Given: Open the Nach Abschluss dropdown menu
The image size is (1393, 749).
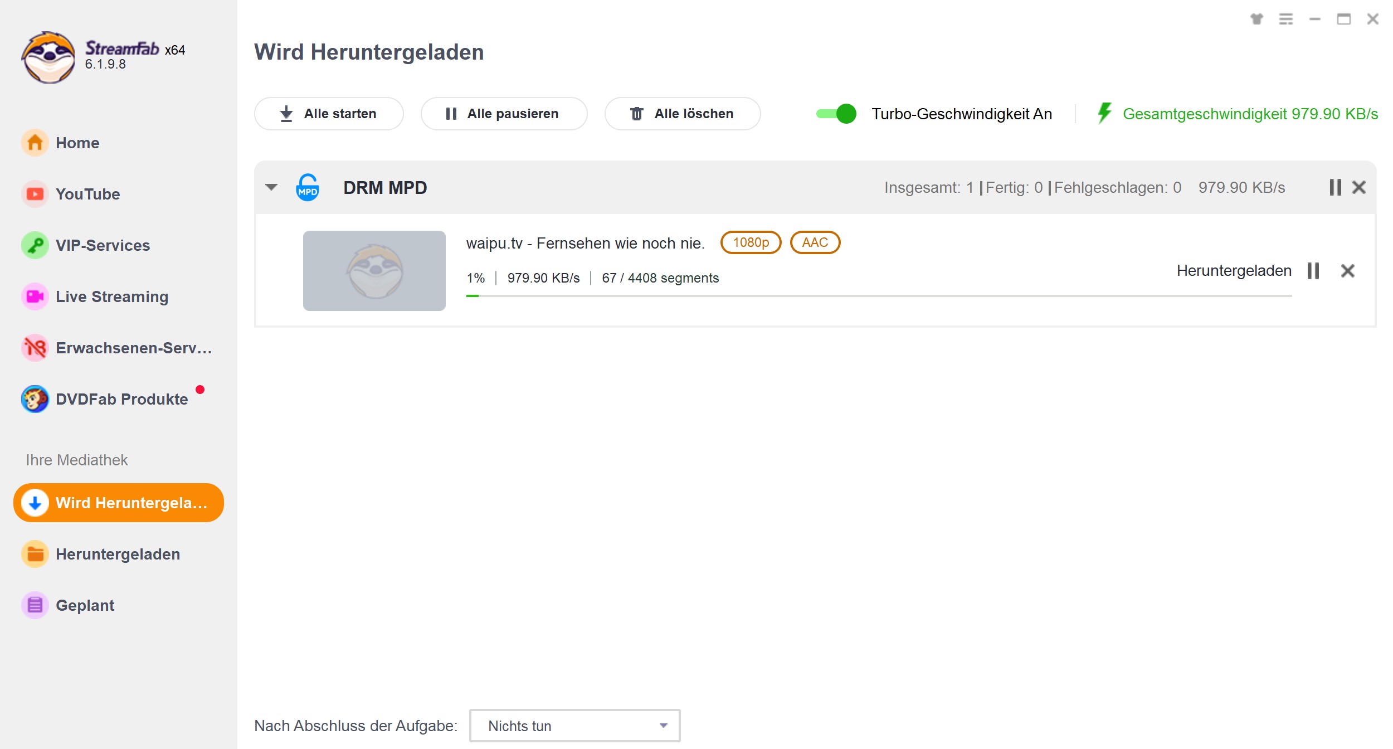Looking at the screenshot, I should click(x=574, y=726).
